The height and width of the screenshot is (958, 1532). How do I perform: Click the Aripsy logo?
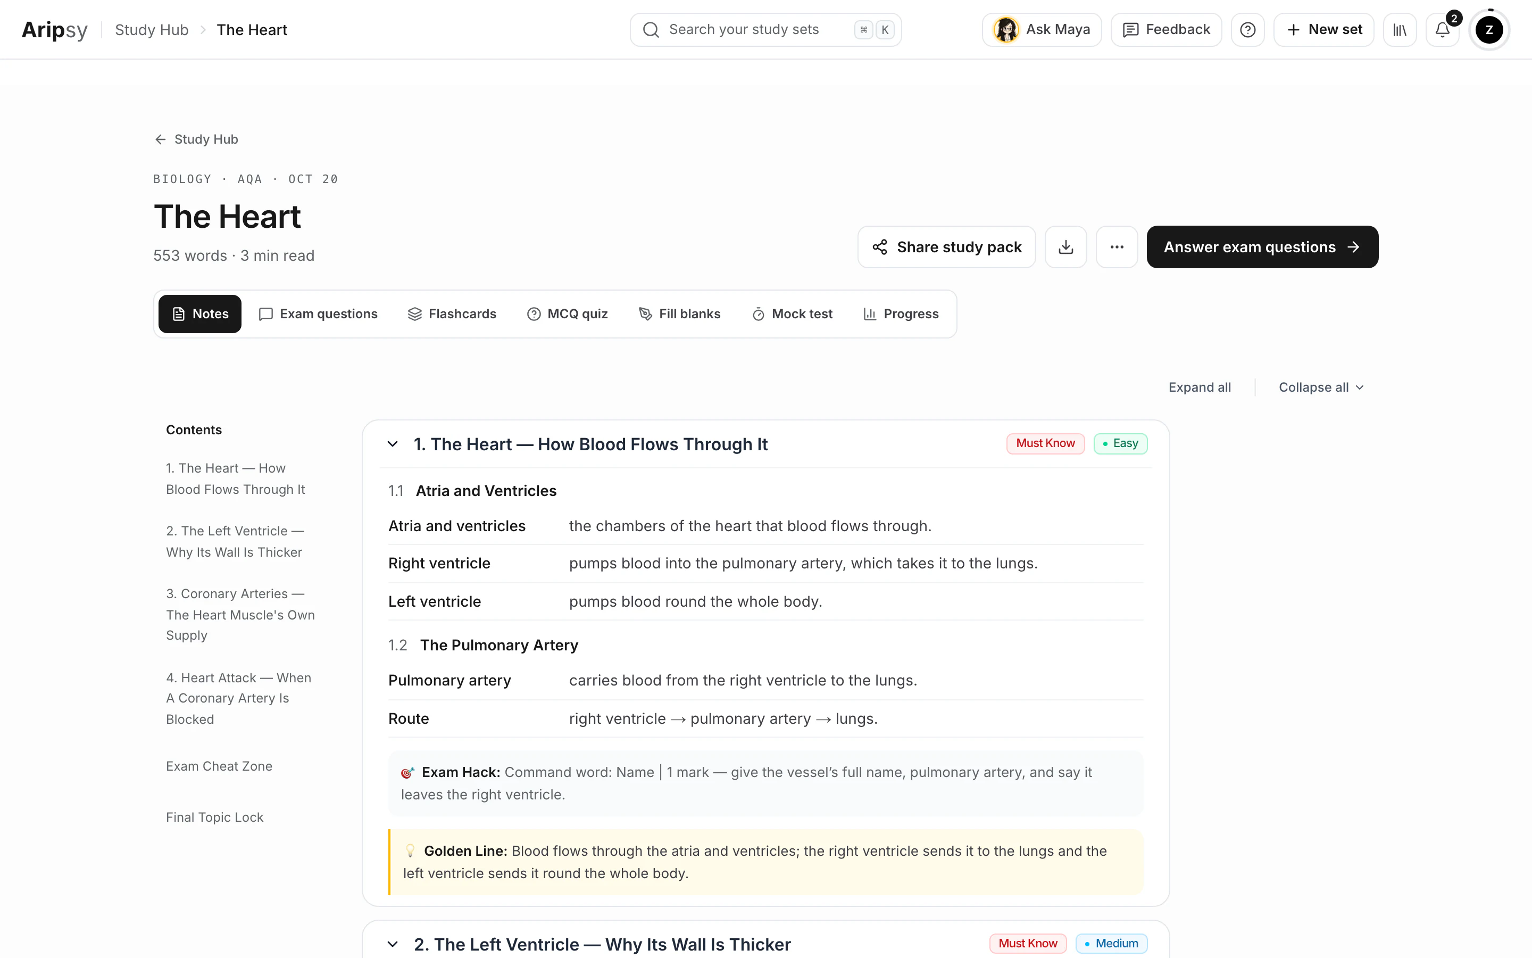tap(54, 30)
